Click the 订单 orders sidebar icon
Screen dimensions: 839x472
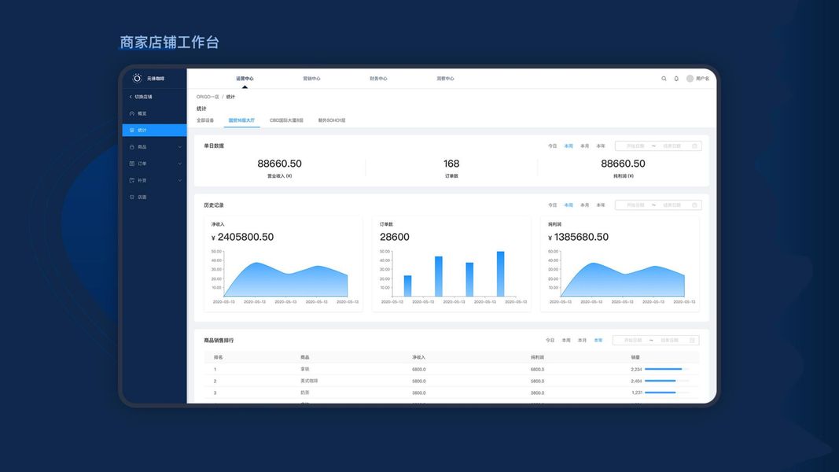pyautogui.click(x=131, y=164)
